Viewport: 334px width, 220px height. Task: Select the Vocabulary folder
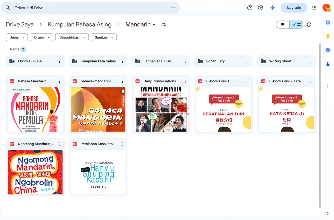click(224, 61)
